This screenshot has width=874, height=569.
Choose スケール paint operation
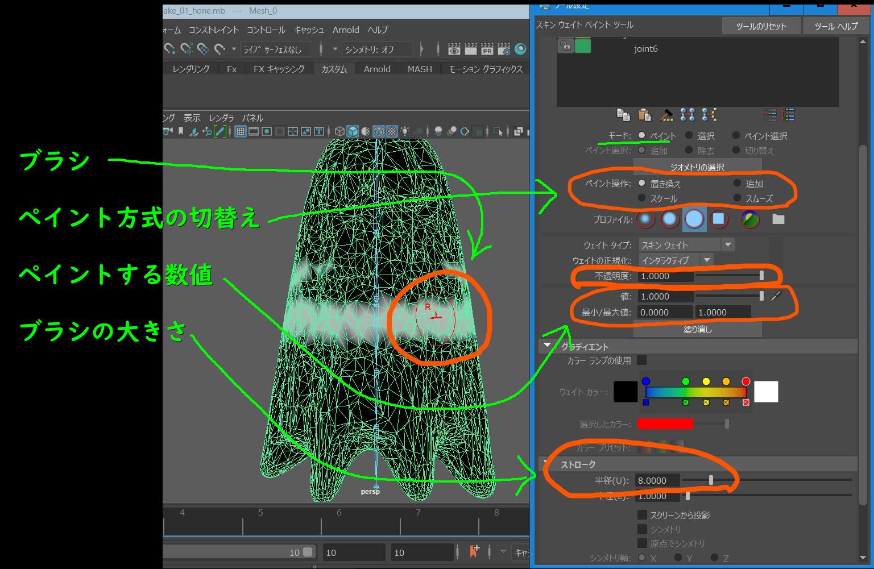(641, 198)
